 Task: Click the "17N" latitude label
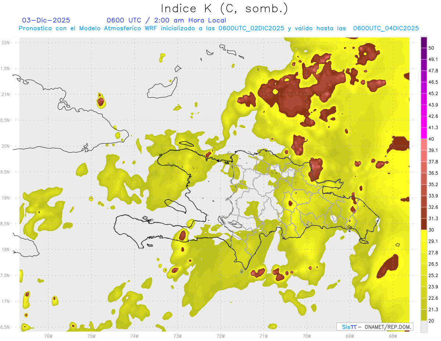[x=6, y=301]
